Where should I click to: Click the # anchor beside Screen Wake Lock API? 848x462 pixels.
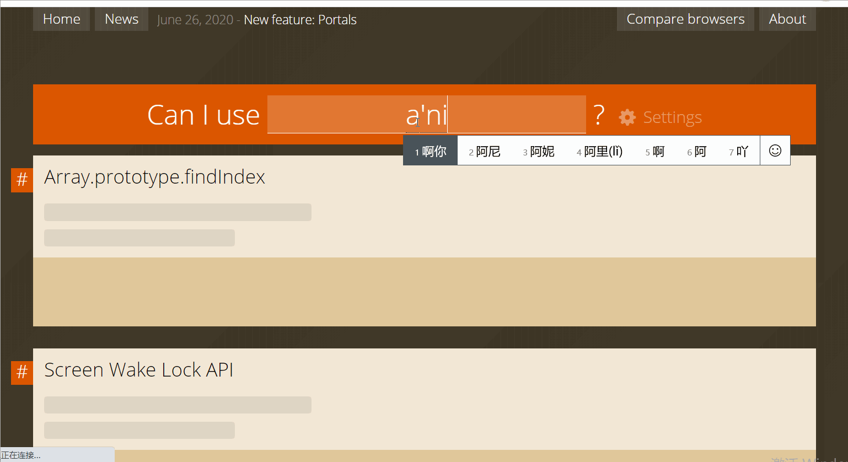(22, 372)
